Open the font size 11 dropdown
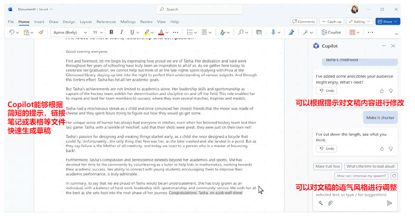 click(x=101, y=32)
